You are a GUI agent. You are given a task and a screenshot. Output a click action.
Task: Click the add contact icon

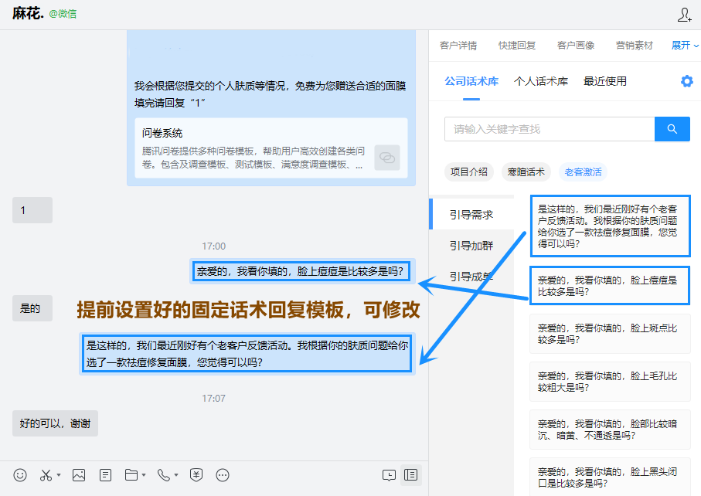click(x=684, y=15)
